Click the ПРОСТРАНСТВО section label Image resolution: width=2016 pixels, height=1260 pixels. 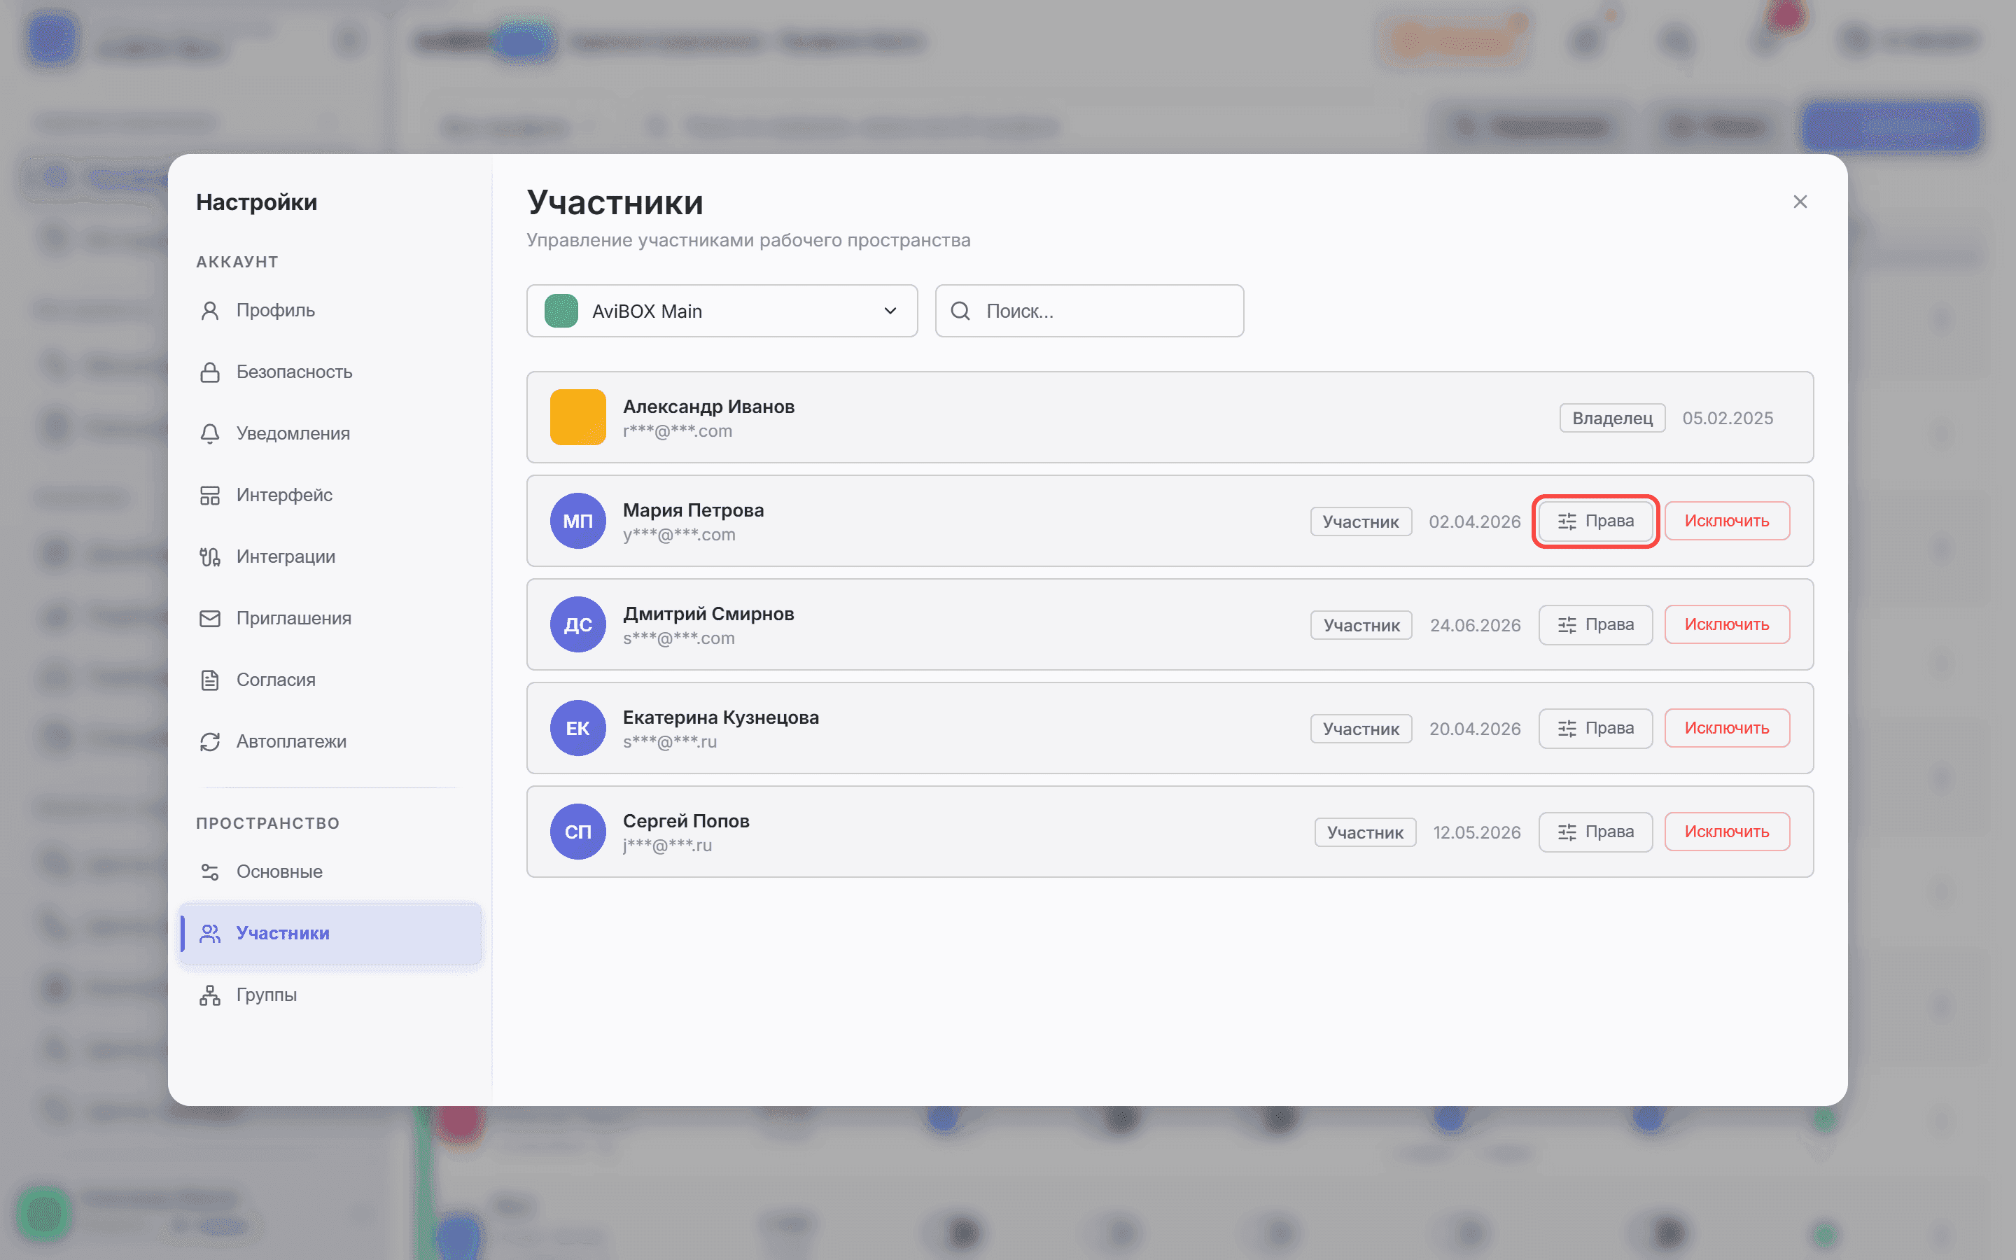tap(268, 823)
